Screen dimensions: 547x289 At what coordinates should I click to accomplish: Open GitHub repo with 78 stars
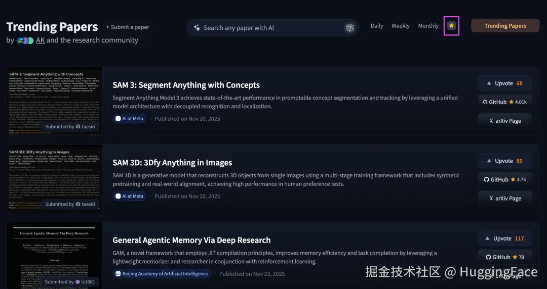tap(505, 257)
